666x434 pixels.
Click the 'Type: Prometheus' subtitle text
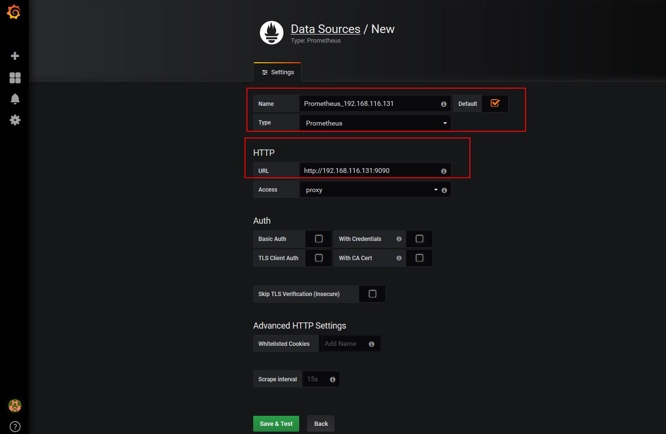click(x=315, y=41)
